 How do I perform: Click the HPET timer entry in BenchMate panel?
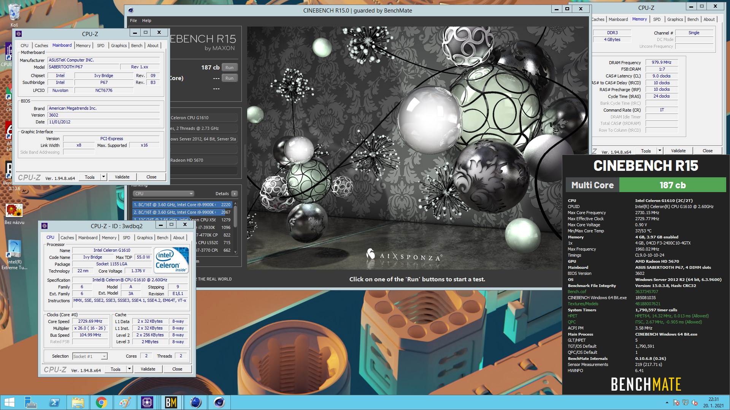click(572, 316)
